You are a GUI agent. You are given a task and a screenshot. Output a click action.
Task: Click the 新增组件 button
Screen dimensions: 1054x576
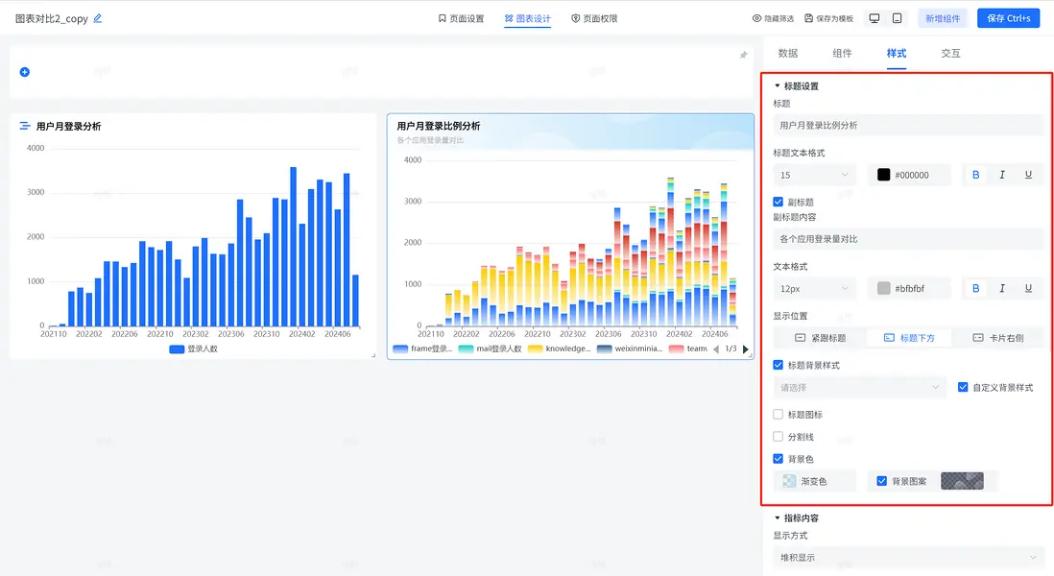942,18
